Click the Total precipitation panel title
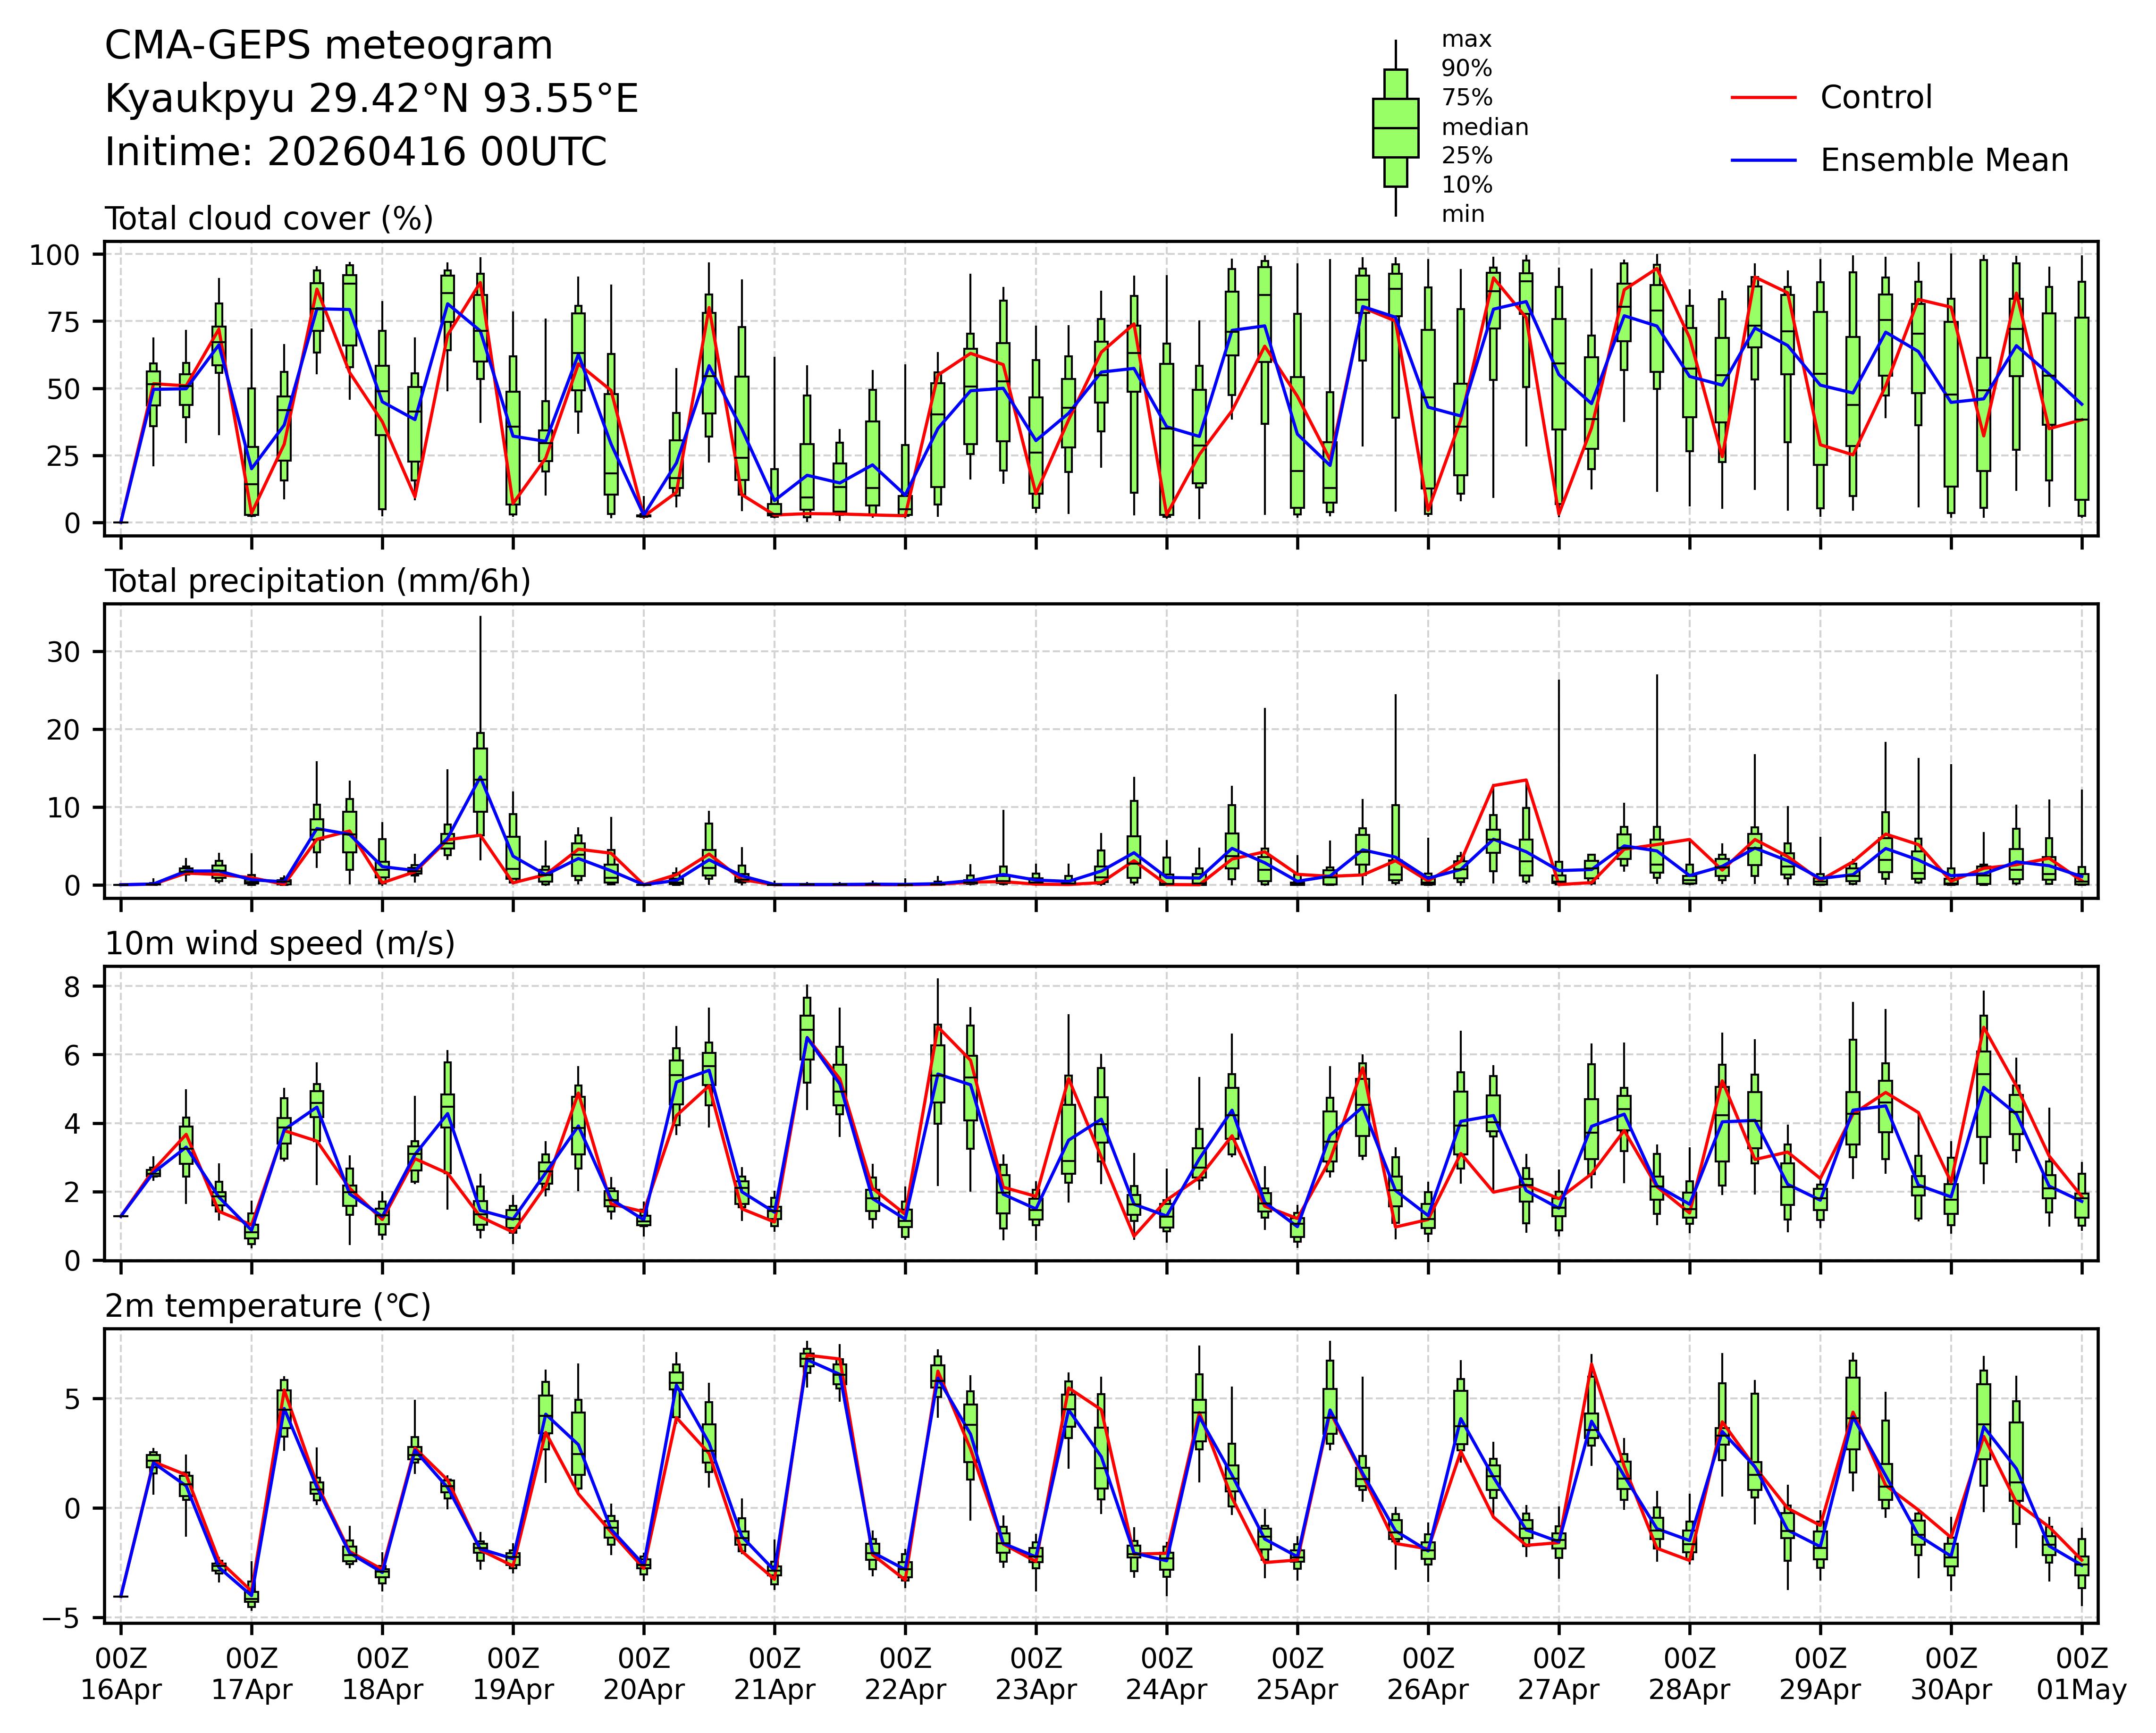The width and height of the screenshot is (2156, 1733). click(x=317, y=581)
